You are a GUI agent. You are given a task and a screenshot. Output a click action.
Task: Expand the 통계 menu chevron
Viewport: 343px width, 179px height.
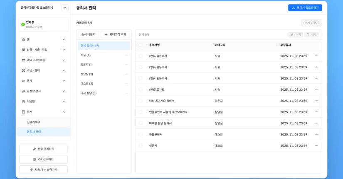[64, 81]
